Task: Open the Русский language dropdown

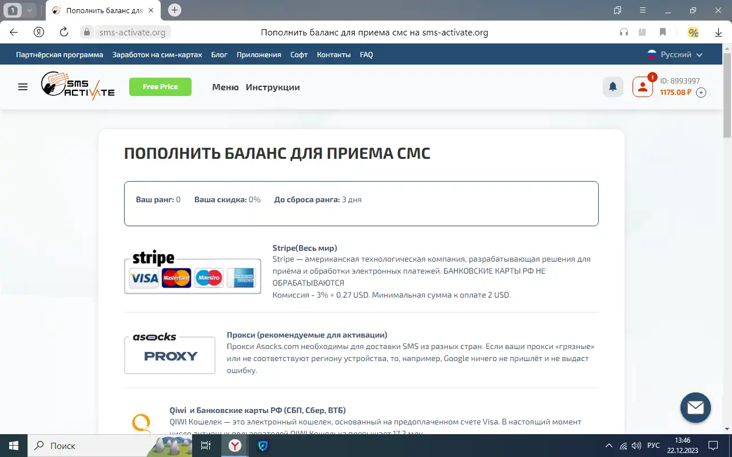Action: 675,55
